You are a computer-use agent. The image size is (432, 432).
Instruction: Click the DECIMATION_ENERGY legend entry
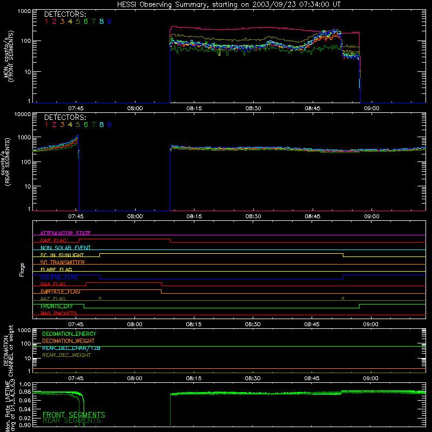[x=69, y=334]
